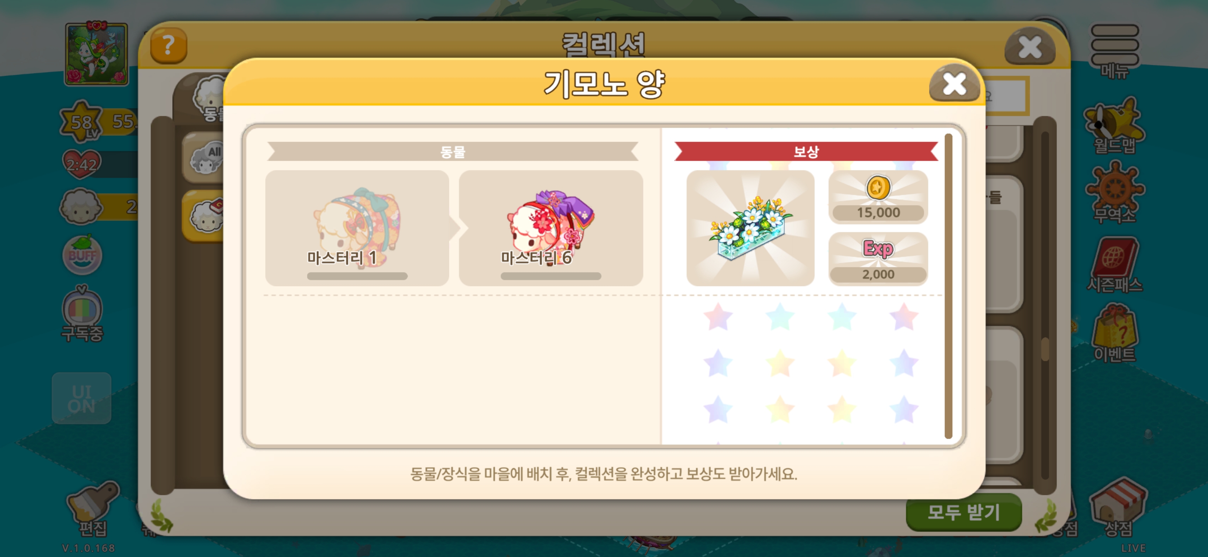The image size is (1208, 557).
Task: Select the 마스터리 1 kimono sheep card
Action: (357, 228)
